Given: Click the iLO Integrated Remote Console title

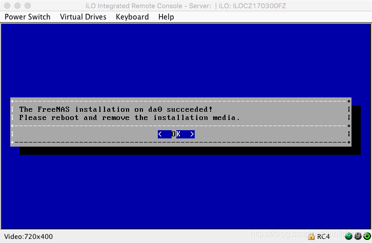Looking at the screenshot, I should (186, 6).
